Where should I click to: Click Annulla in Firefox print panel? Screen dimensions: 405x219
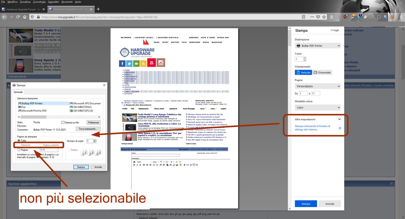click(330, 204)
